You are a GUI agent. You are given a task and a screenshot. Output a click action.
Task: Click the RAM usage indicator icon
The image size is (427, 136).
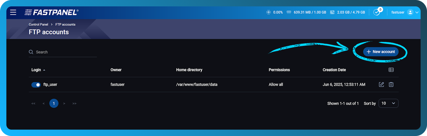pos(289,12)
